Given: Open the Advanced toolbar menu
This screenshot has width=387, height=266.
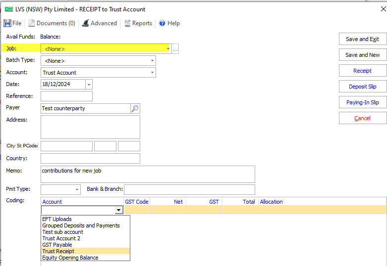Looking at the screenshot, I should pos(99,23).
